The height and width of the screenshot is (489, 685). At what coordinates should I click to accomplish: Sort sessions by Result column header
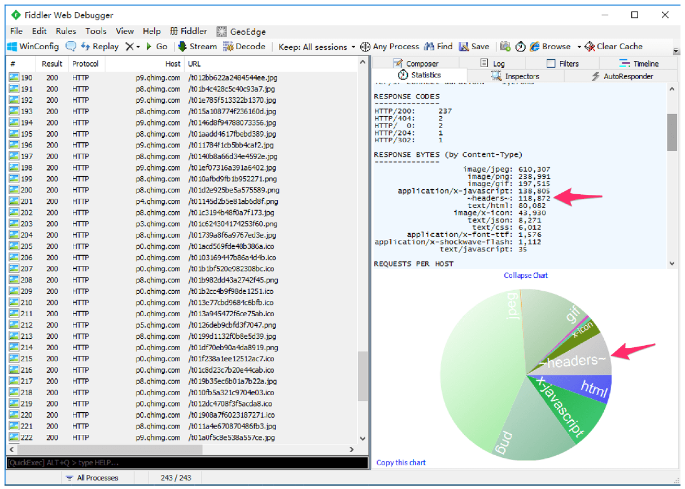click(53, 64)
